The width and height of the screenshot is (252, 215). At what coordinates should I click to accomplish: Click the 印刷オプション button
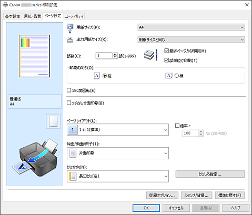(x=162, y=195)
